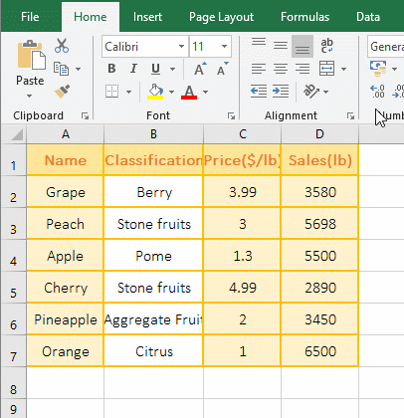
Task: Expand borders dropdown arrow
Action: [x=128, y=92]
